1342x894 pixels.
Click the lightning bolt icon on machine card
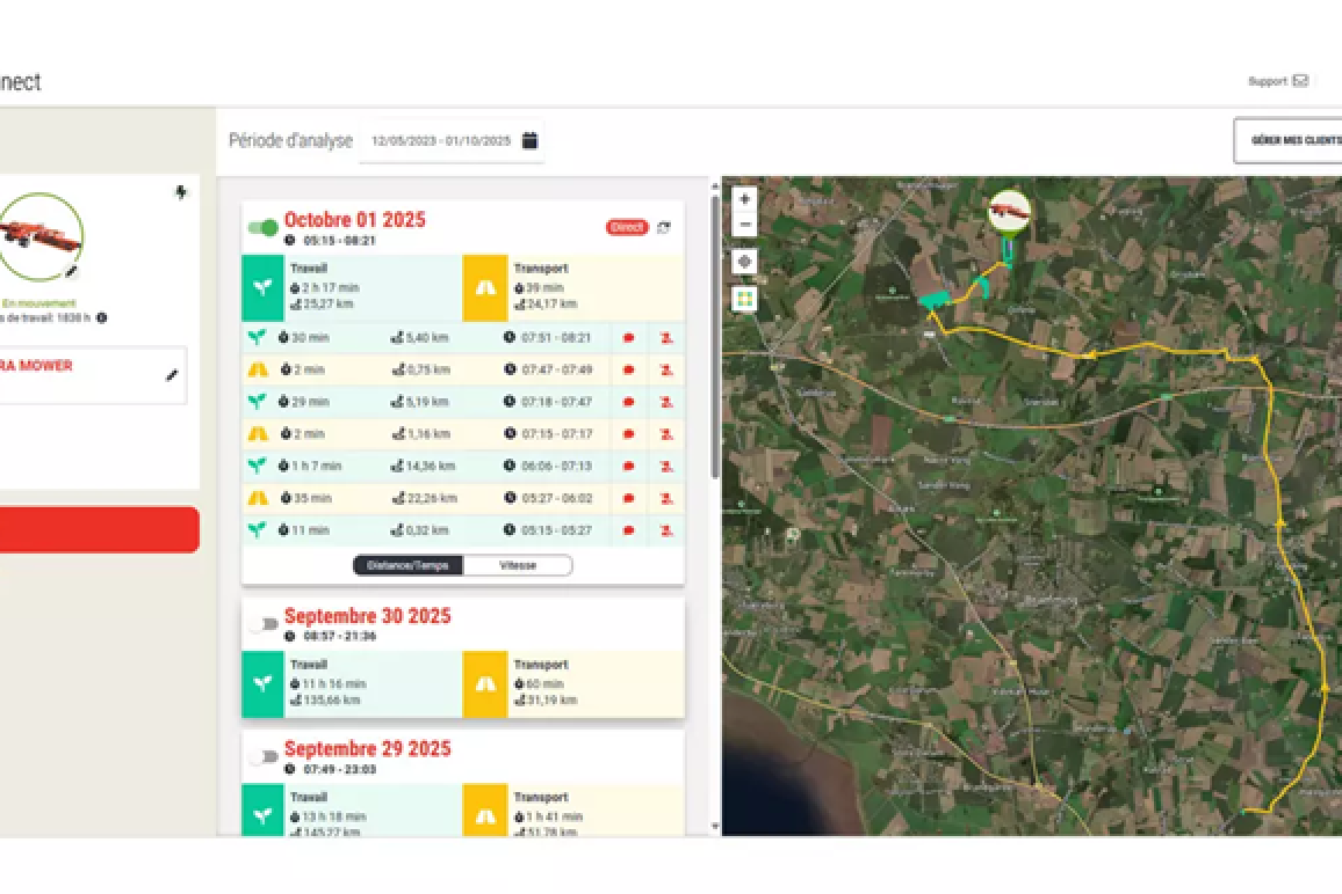click(x=181, y=192)
